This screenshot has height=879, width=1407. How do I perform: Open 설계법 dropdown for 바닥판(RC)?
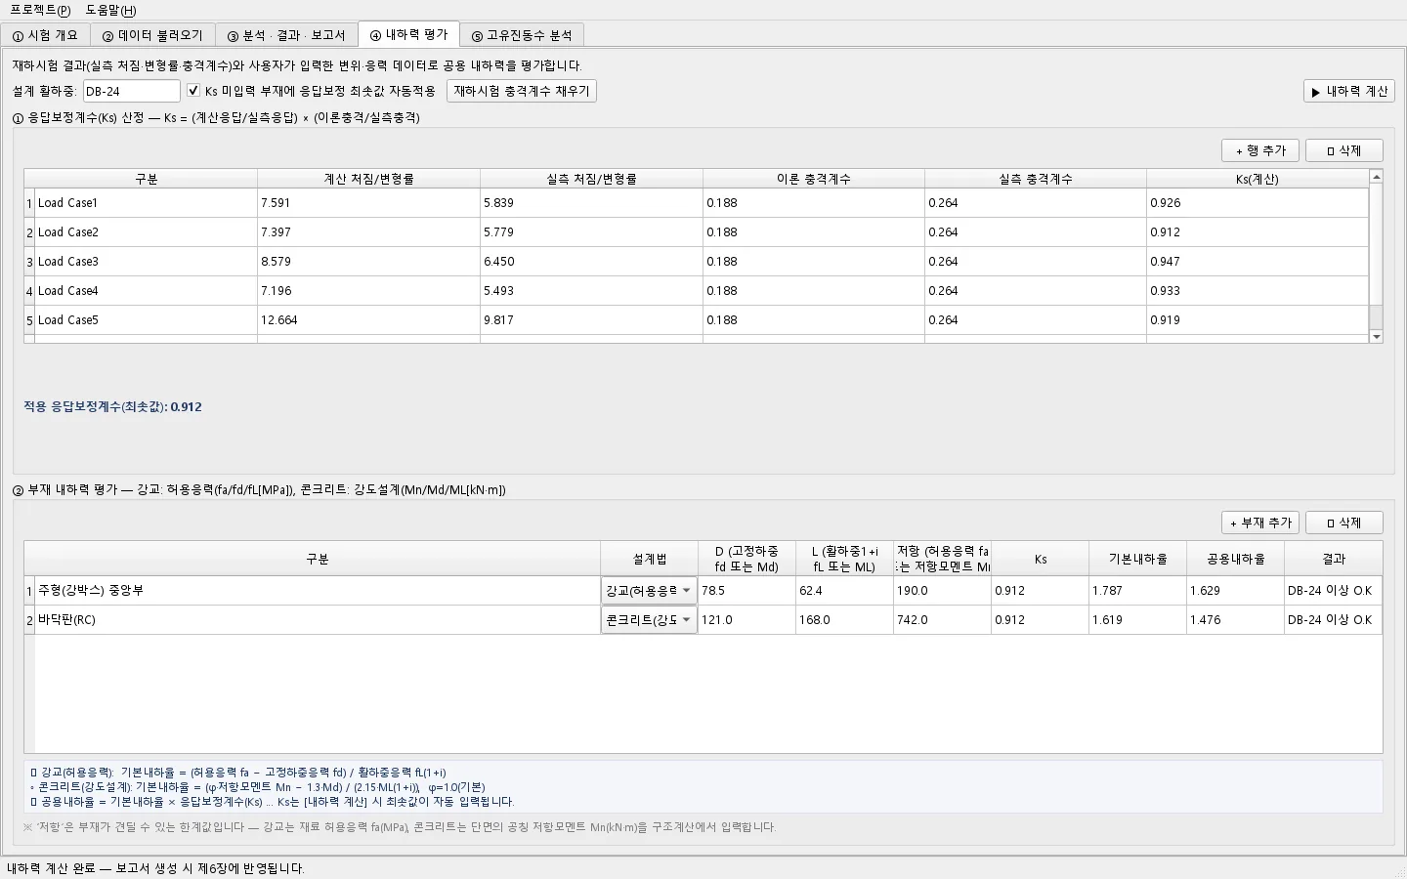[649, 620]
